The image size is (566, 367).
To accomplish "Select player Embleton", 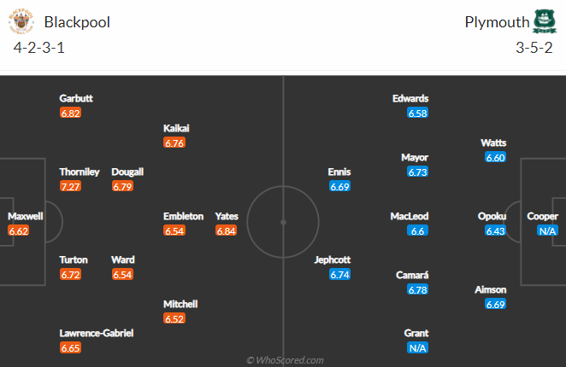I will click(x=183, y=216).
